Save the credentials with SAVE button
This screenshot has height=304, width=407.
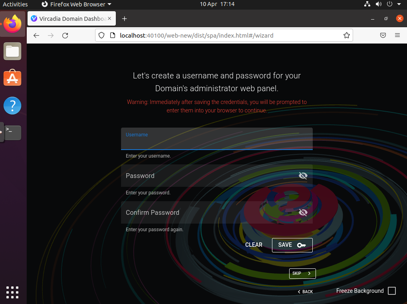coord(292,245)
